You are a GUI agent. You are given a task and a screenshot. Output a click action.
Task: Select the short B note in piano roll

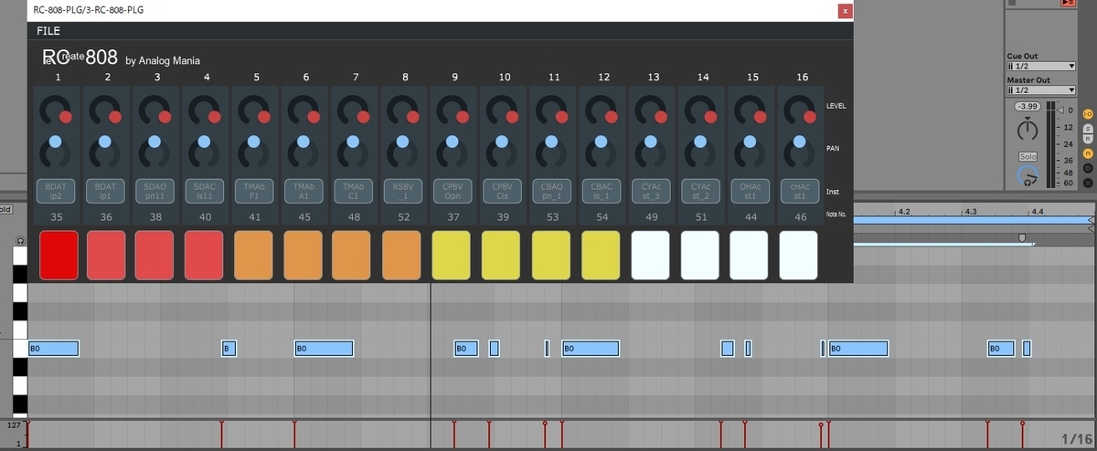(229, 348)
